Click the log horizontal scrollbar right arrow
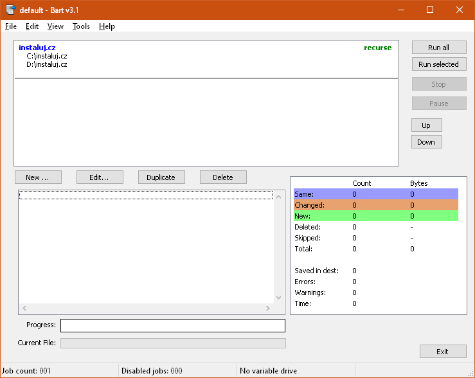This screenshot has height=378, width=475. 268,309
